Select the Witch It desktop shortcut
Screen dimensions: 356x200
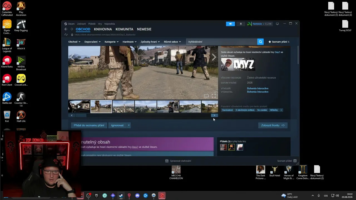coord(21,44)
